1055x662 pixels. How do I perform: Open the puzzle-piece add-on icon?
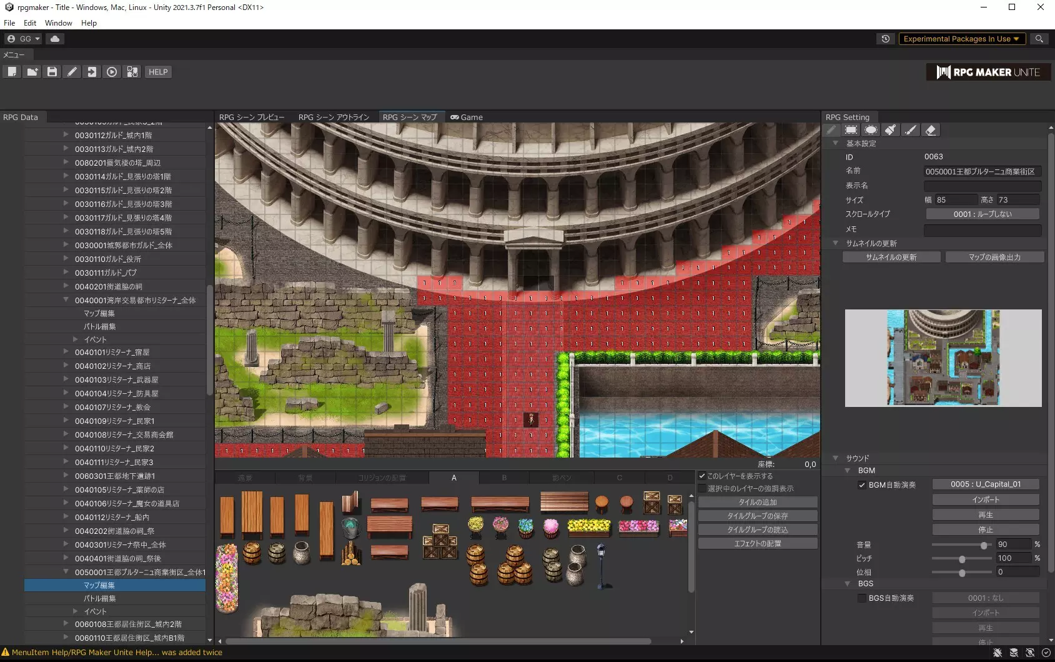tap(132, 72)
